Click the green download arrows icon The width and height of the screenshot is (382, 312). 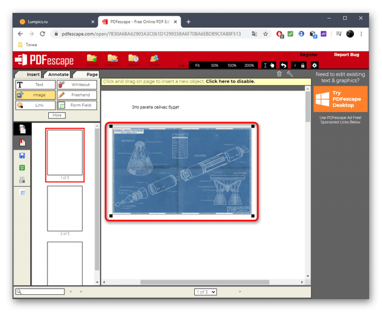pyautogui.click(x=22, y=168)
